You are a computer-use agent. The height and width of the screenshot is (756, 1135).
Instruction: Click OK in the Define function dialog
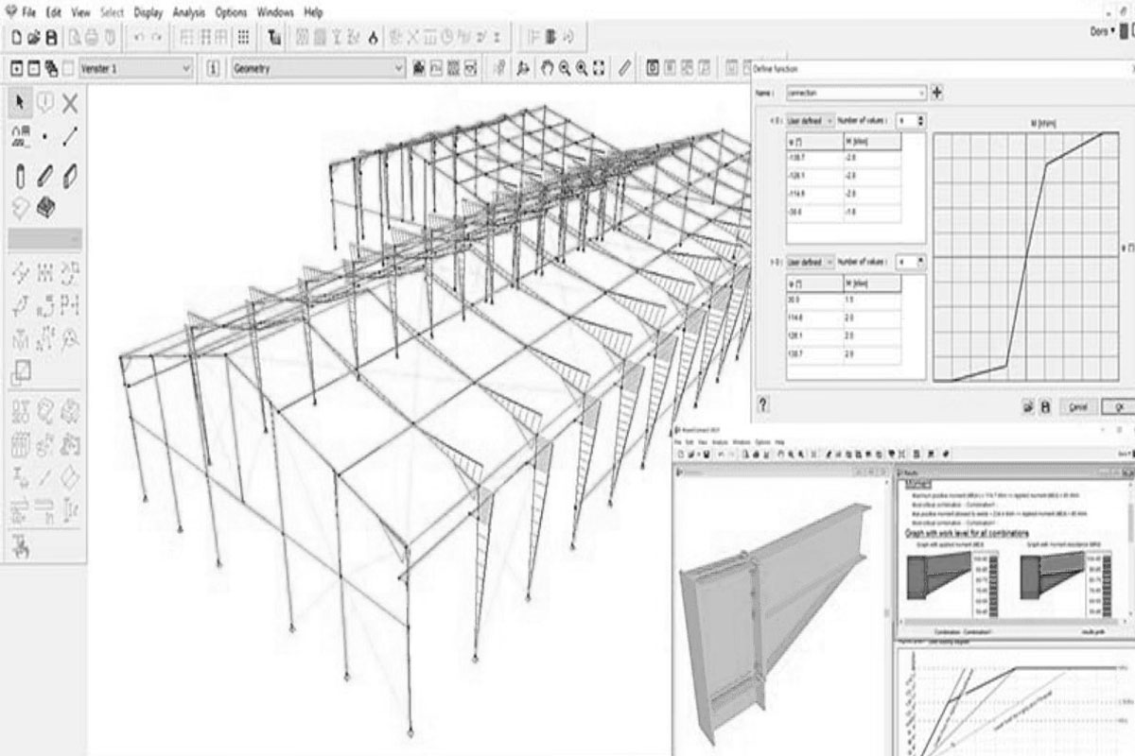(x=1119, y=406)
